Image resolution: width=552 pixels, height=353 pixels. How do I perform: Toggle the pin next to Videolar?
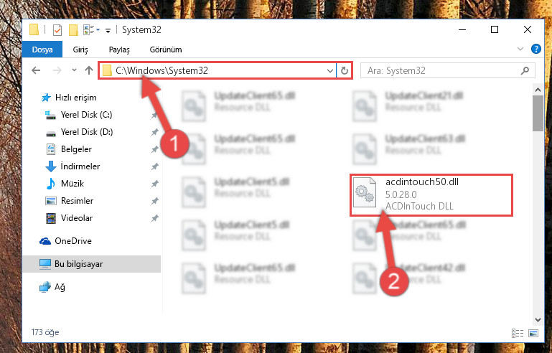pos(154,218)
